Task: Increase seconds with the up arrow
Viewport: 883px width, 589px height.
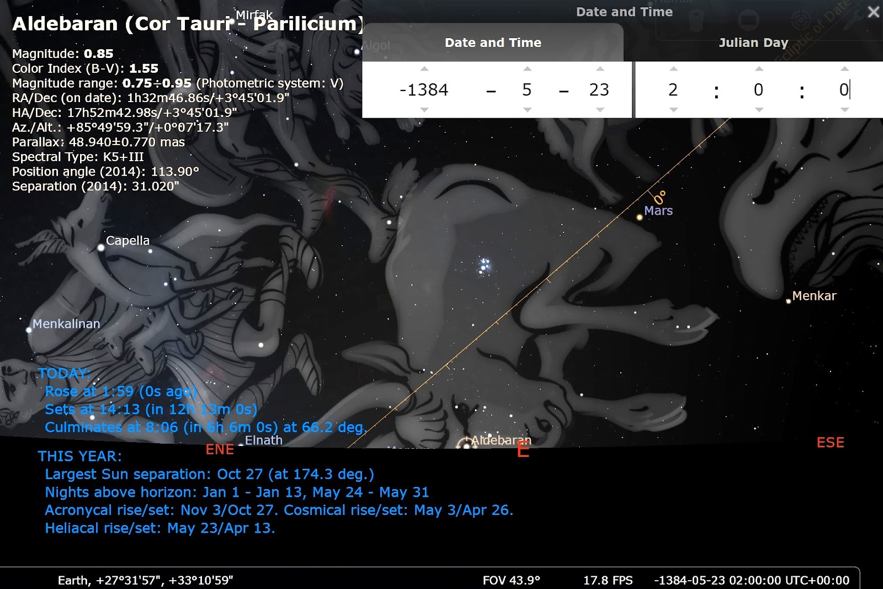Action: pyautogui.click(x=844, y=69)
